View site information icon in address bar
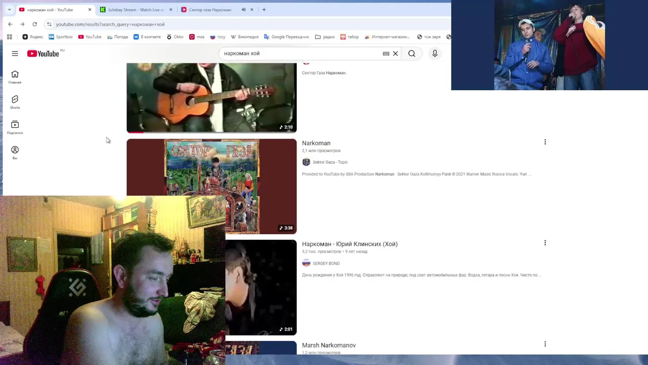648x365 pixels. pyautogui.click(x=49, y=24)
